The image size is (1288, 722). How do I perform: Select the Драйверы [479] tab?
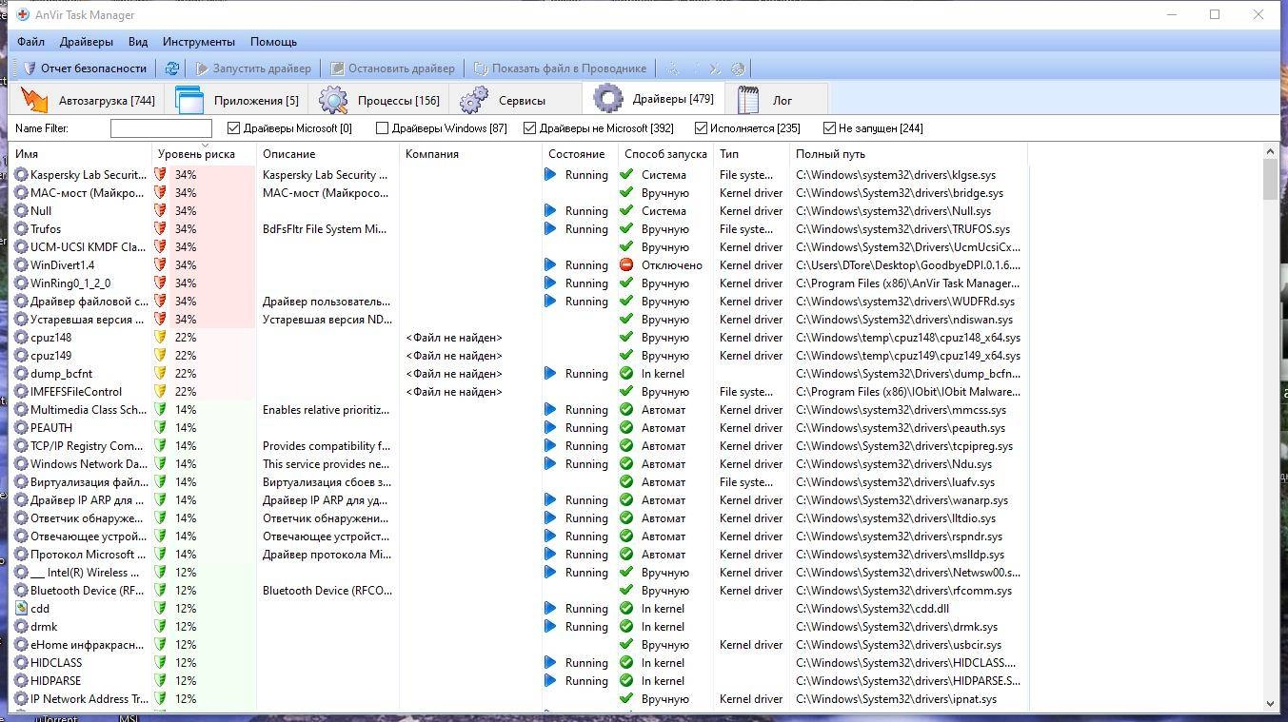click(x=654, y=99)
